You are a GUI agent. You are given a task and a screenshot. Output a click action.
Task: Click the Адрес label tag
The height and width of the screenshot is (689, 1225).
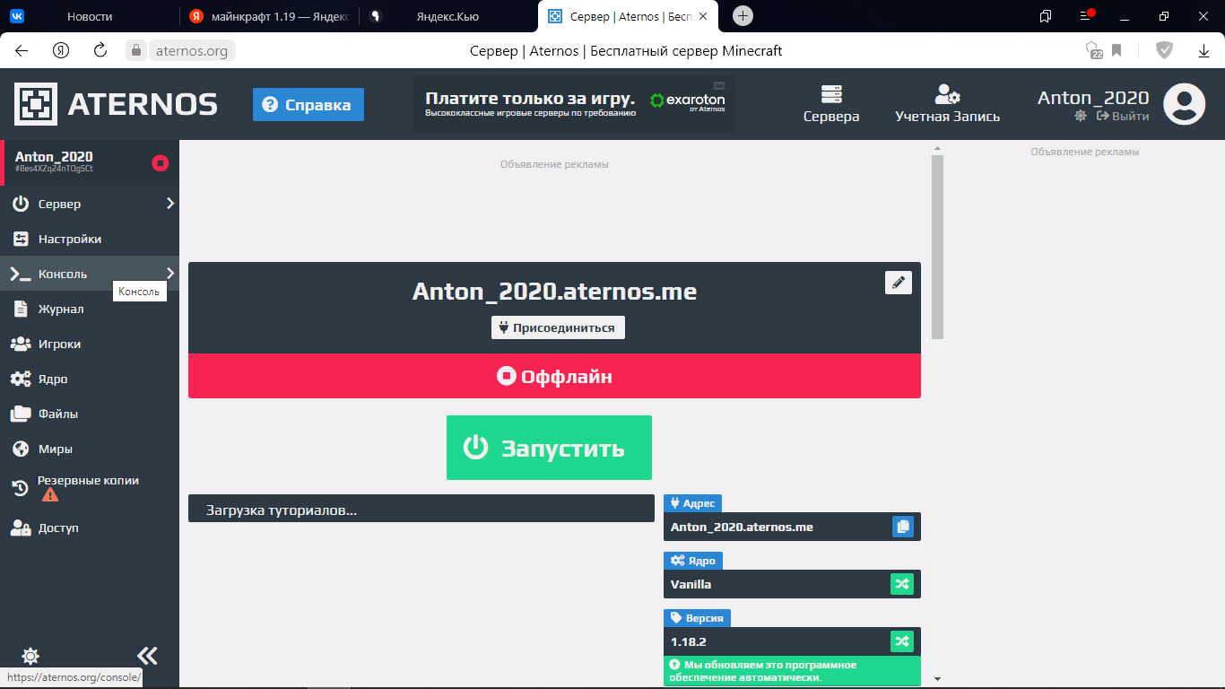(x=692, y=503)
